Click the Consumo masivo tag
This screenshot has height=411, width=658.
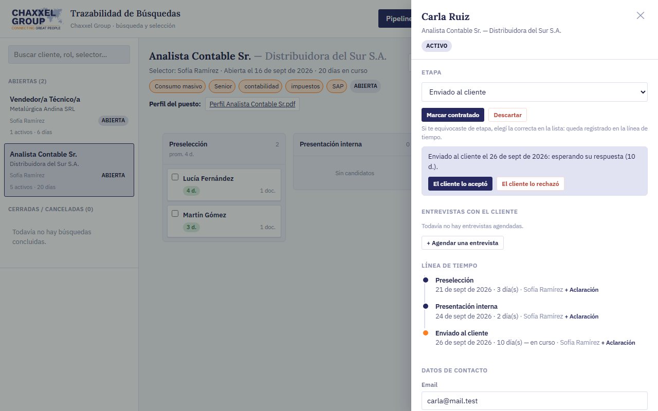[x=177, y=86]
